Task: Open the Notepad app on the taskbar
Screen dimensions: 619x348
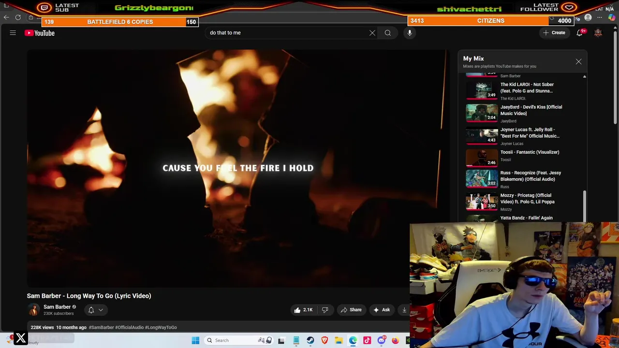Action: point(296,340)
